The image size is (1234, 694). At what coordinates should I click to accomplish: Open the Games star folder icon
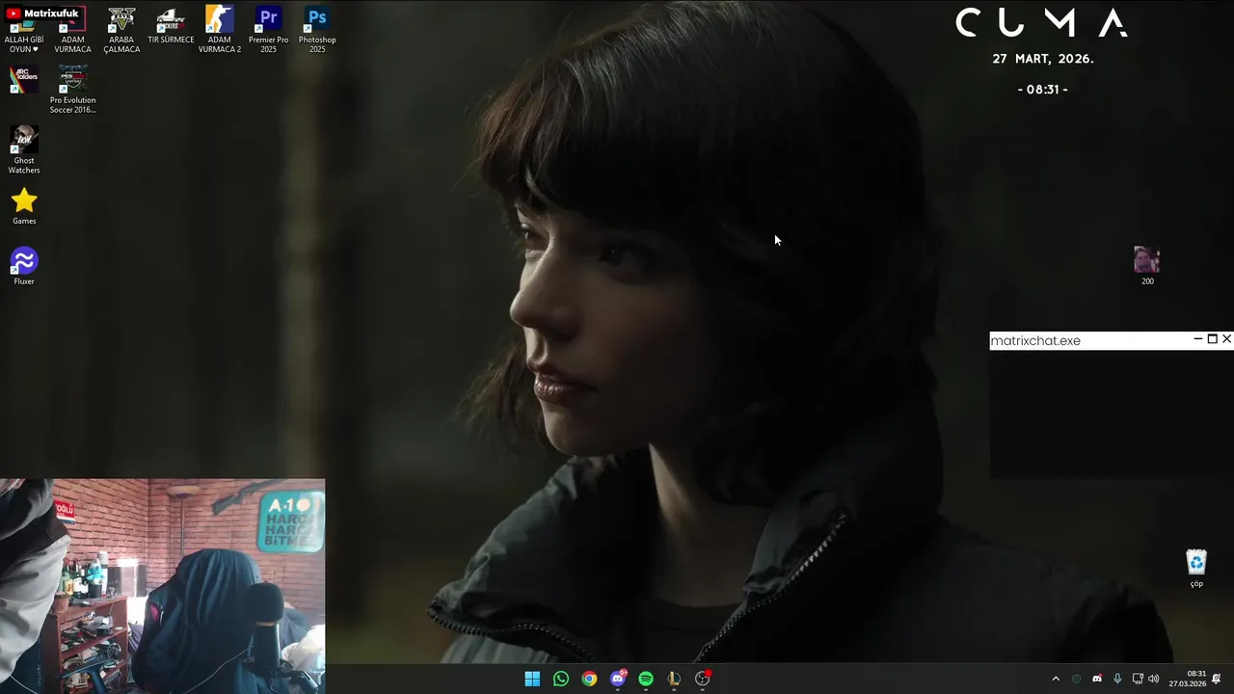[x=24, y=206]
